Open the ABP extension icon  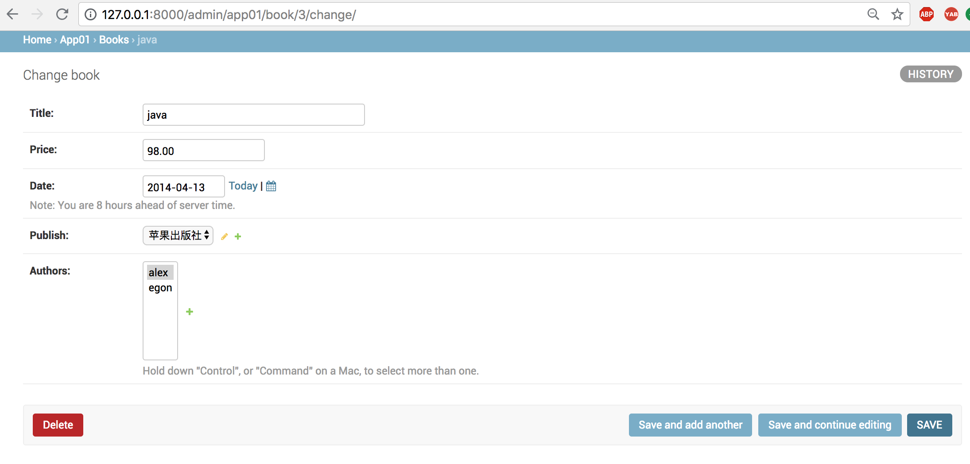click(x=926, y=15)
